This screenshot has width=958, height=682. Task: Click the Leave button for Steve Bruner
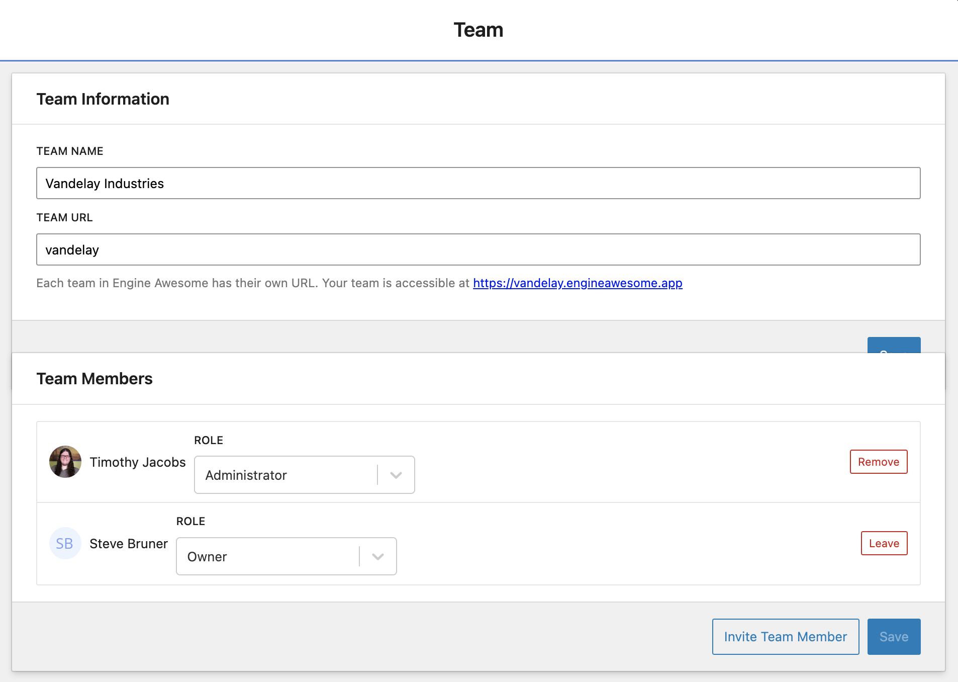[884, 543]
